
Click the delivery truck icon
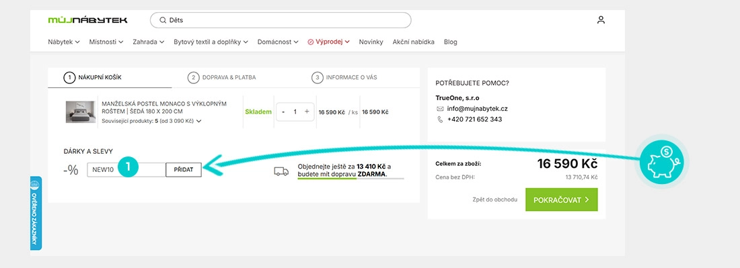point(281,171)
